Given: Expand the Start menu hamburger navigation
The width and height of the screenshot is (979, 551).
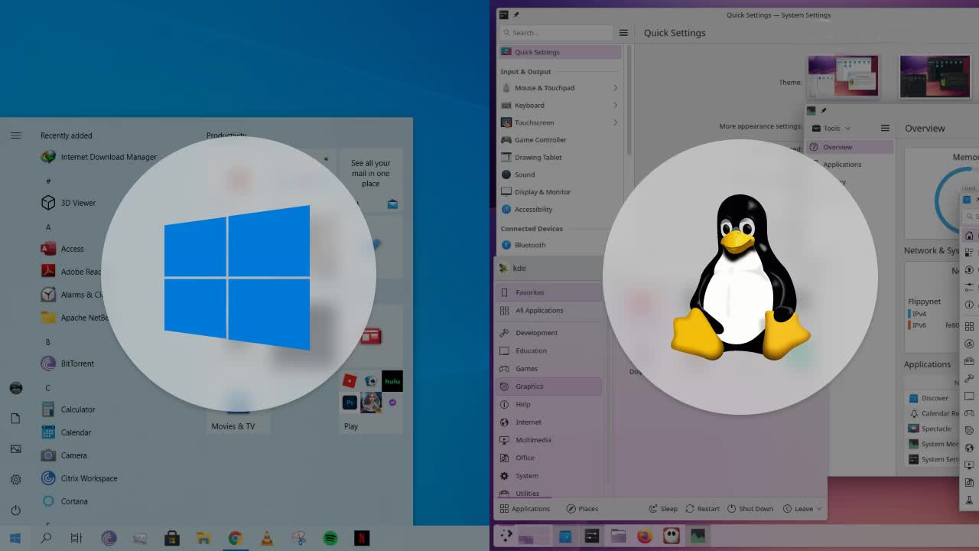Looking at the screenshot, I should coord(15,135).
